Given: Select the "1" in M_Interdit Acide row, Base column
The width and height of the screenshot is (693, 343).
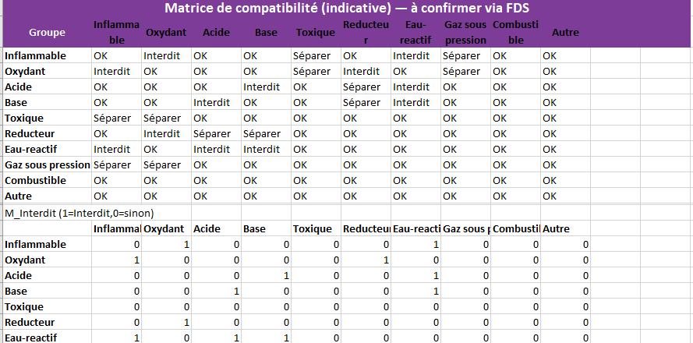Looking at the screenshot, I should pyautogui.click(x=285, y=276).
